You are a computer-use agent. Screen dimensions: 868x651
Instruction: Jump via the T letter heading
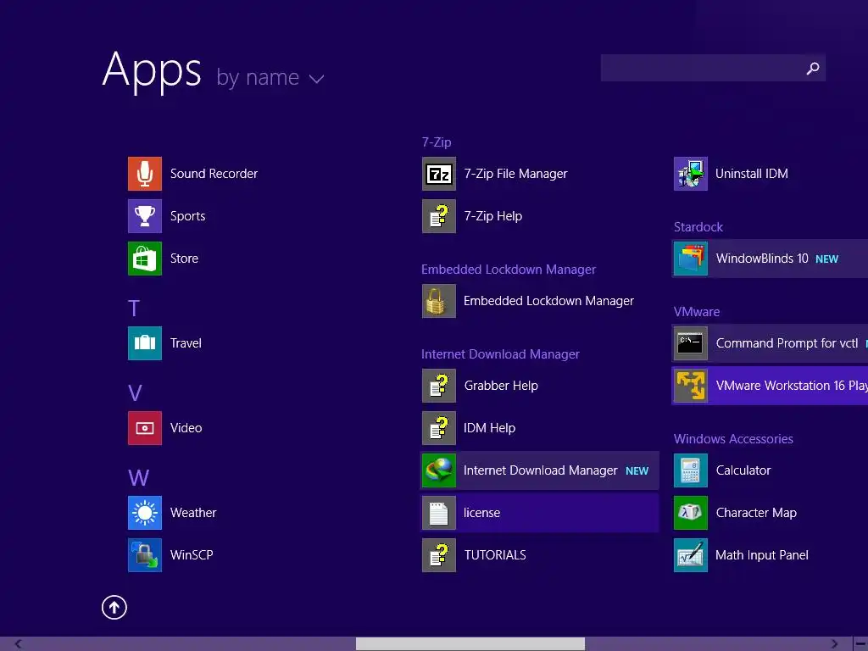(x=133, y=308)
